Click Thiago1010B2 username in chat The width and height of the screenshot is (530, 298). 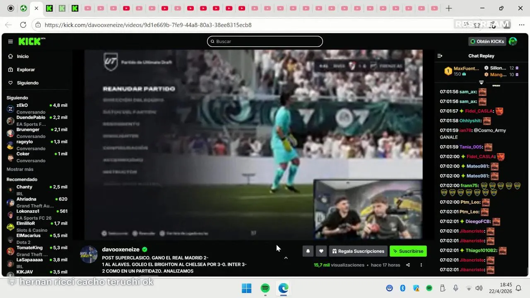(481, 250)
